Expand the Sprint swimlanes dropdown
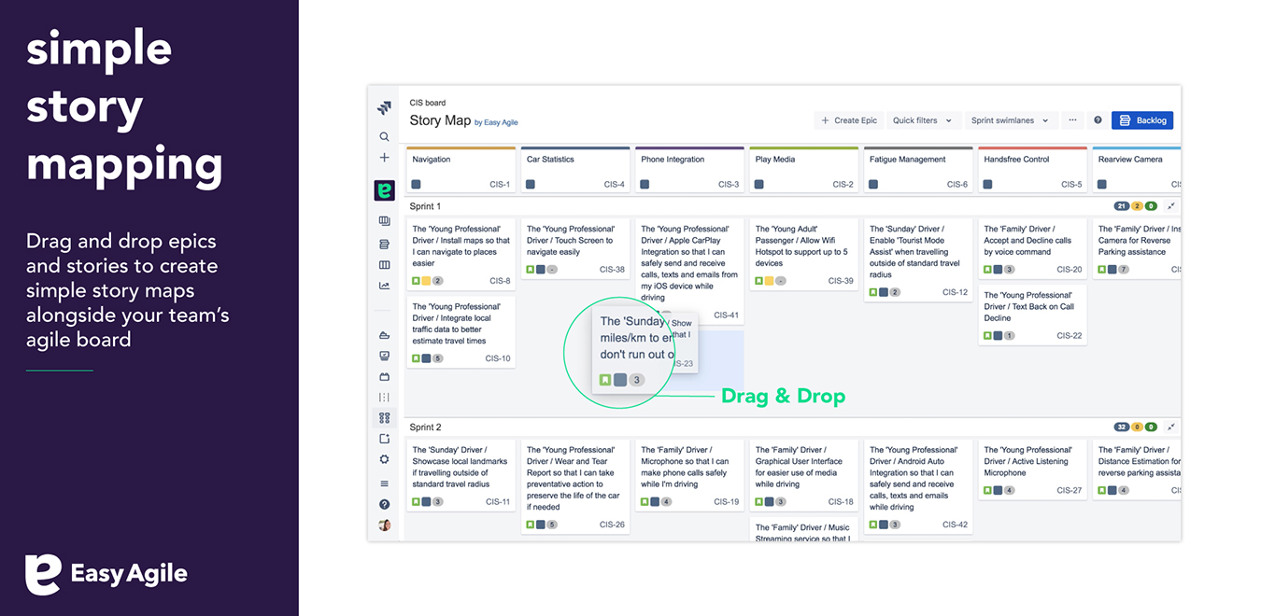Image resolution: width=1261 pixels, height=616 pixels. click(x=1011, y=120)
